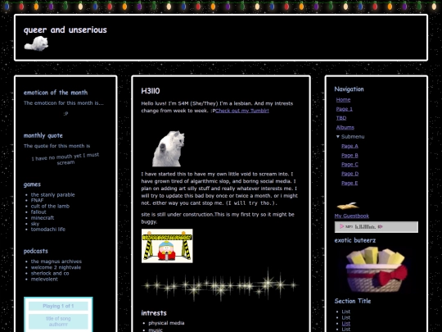Open the TBD navigation link
Image resolution: width=442 pixels, height=332 pixels.
click(341, 118)
